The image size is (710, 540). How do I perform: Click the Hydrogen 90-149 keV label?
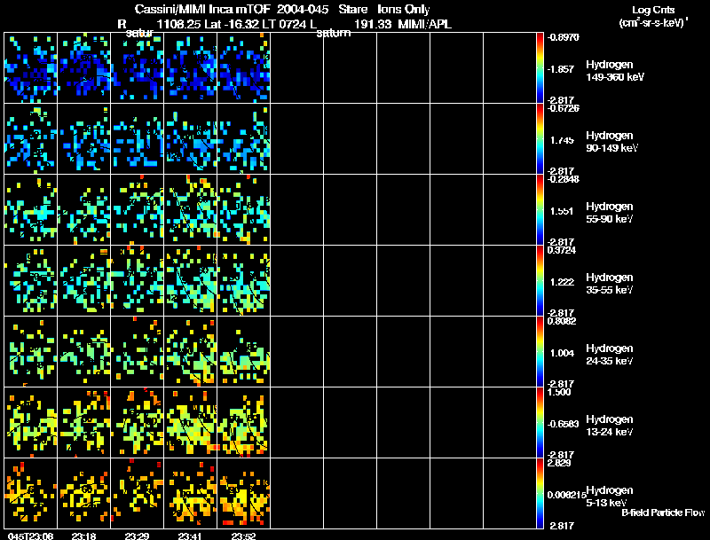point(610,141)
